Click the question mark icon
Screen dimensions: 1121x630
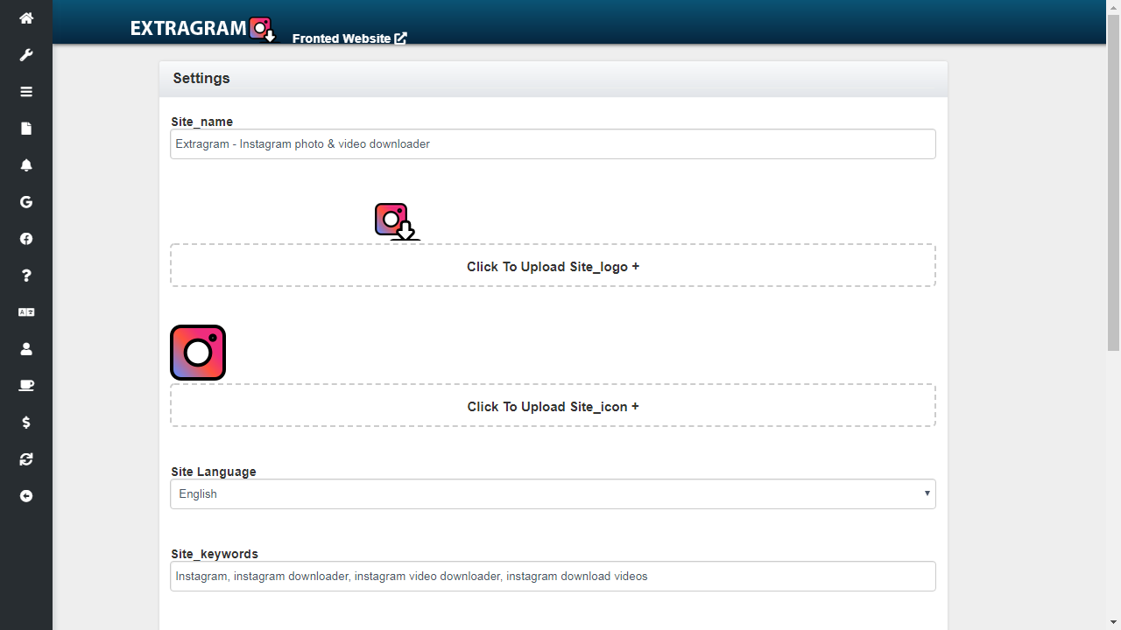point(26,276)
